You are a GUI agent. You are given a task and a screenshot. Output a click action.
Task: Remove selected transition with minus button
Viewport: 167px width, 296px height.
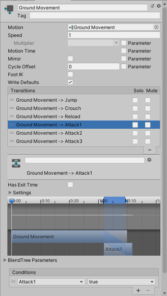click(x=150, y=150)
